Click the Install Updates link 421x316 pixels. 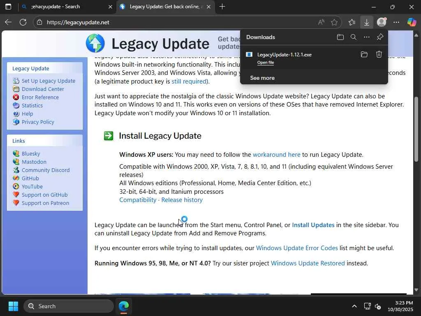pyautogui.click(x=313, y=225)
